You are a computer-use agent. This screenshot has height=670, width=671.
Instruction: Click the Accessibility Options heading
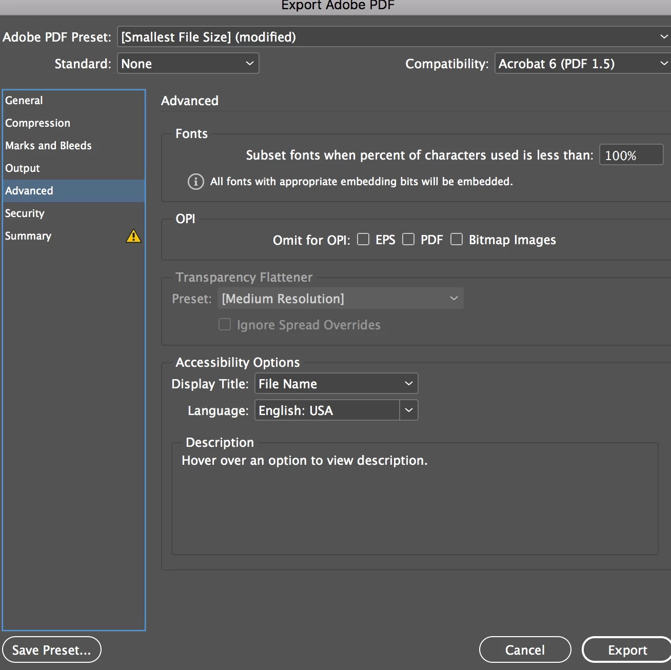click(238, 363)
